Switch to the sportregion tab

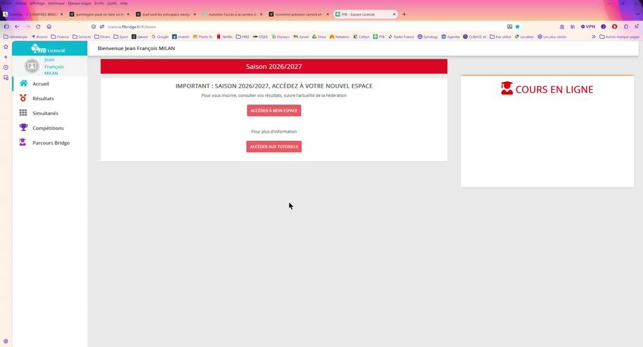(x=99, y=14)
